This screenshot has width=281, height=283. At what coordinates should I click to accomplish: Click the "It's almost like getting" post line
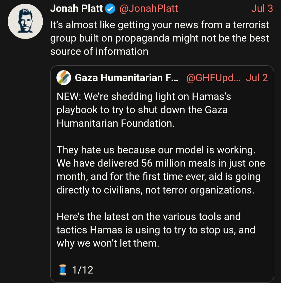tap(160, 25)
